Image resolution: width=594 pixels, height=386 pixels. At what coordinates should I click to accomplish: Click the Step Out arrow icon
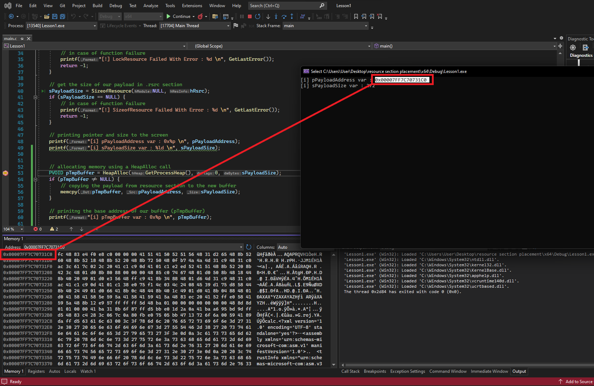tap(292, 16)
